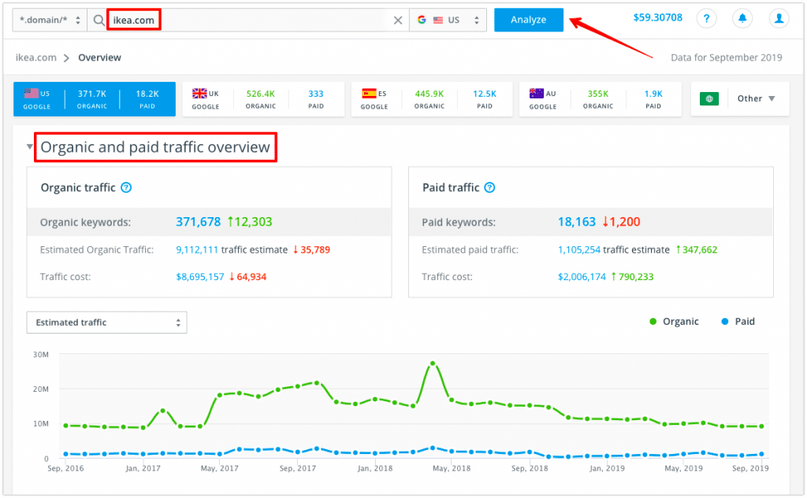Click the US flag icon in active tab
Viewport: 807px width, 498px height.
(31, 94)
